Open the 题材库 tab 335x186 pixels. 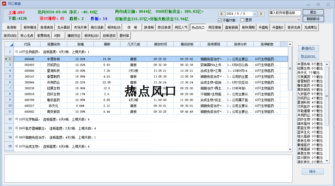tap(124, 36)
